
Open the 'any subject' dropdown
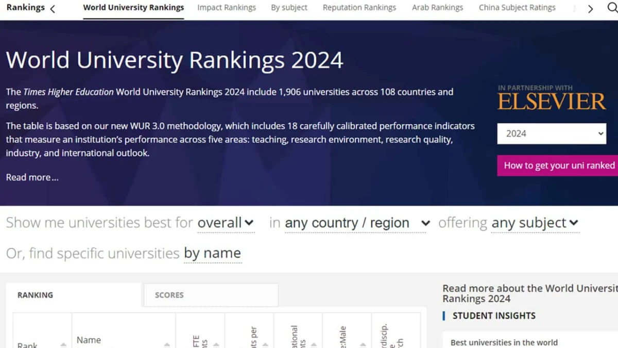[534, 223]
